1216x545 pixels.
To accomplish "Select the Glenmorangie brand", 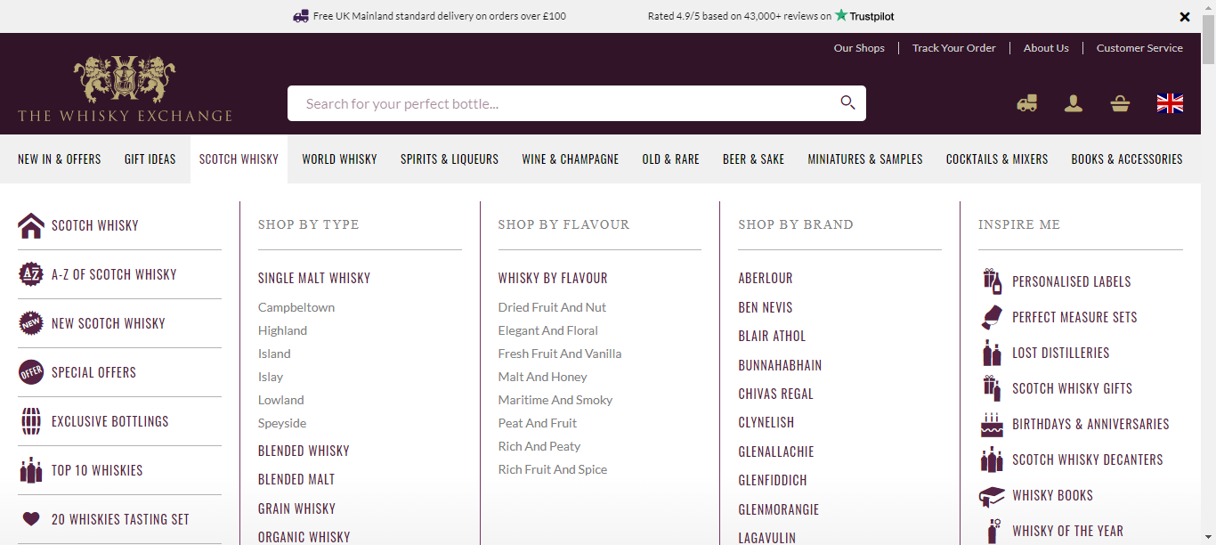I will tap(779, 509).
